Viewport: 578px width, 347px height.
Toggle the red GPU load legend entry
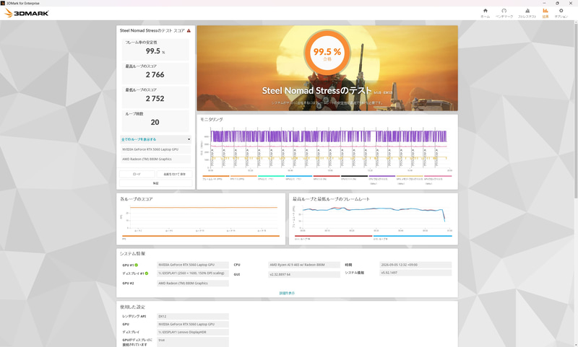pos(327,177)
